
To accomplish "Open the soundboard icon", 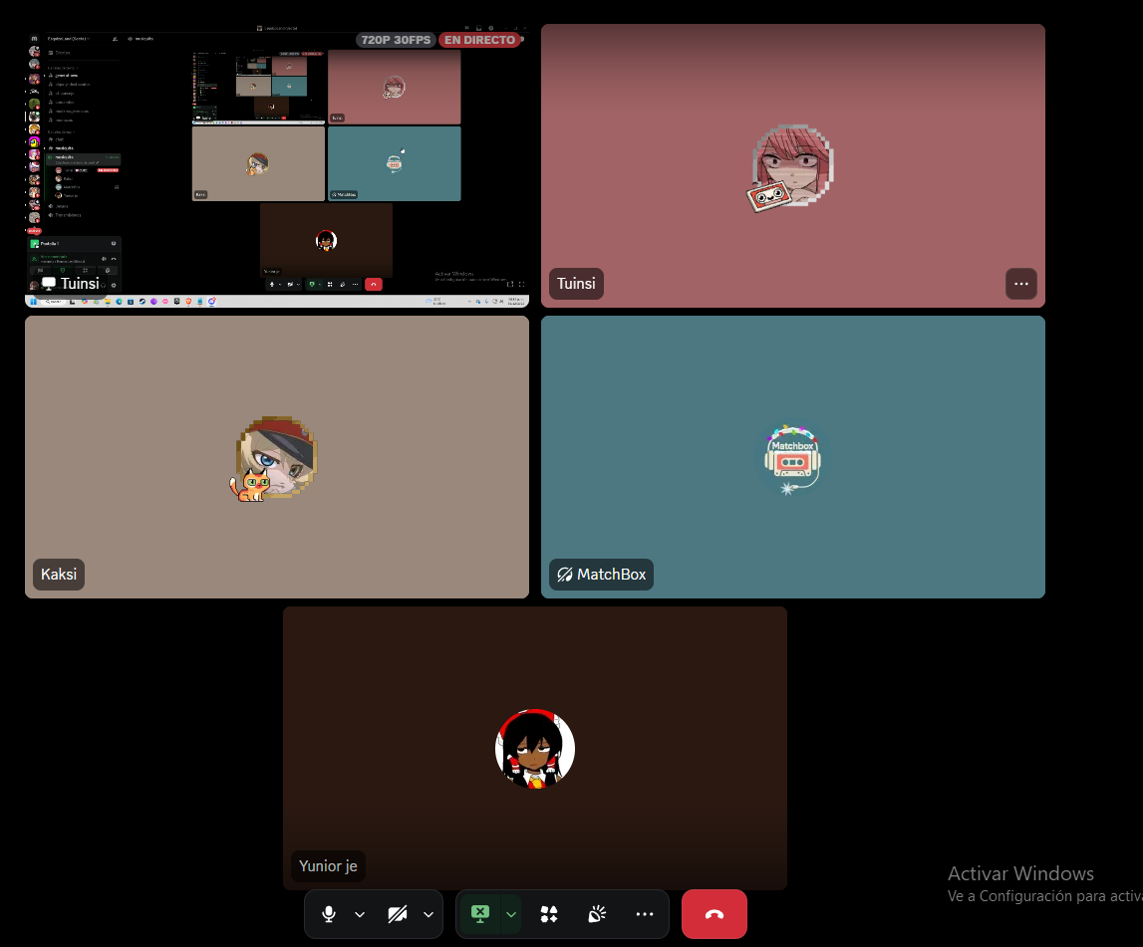I will pyautogui.click(x=597, y=914).
